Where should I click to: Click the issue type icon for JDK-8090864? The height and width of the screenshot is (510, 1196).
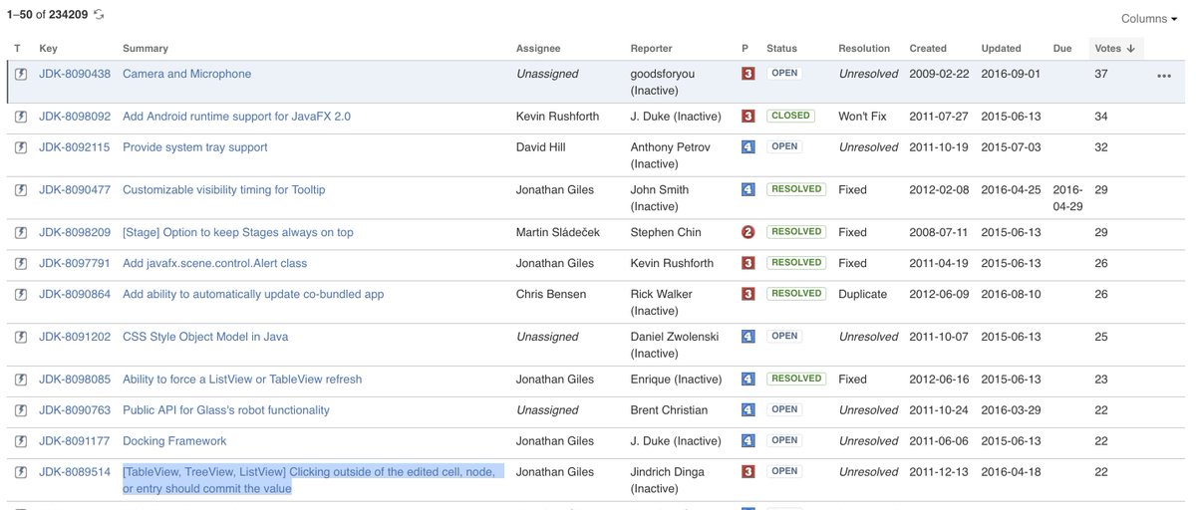click(21, 295)
